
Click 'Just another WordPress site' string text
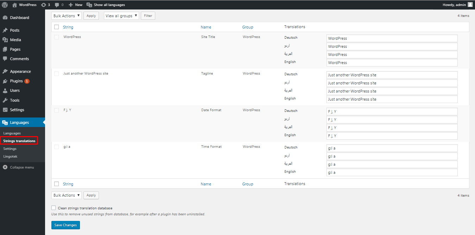pyautogui.click(x=86, y=74)
